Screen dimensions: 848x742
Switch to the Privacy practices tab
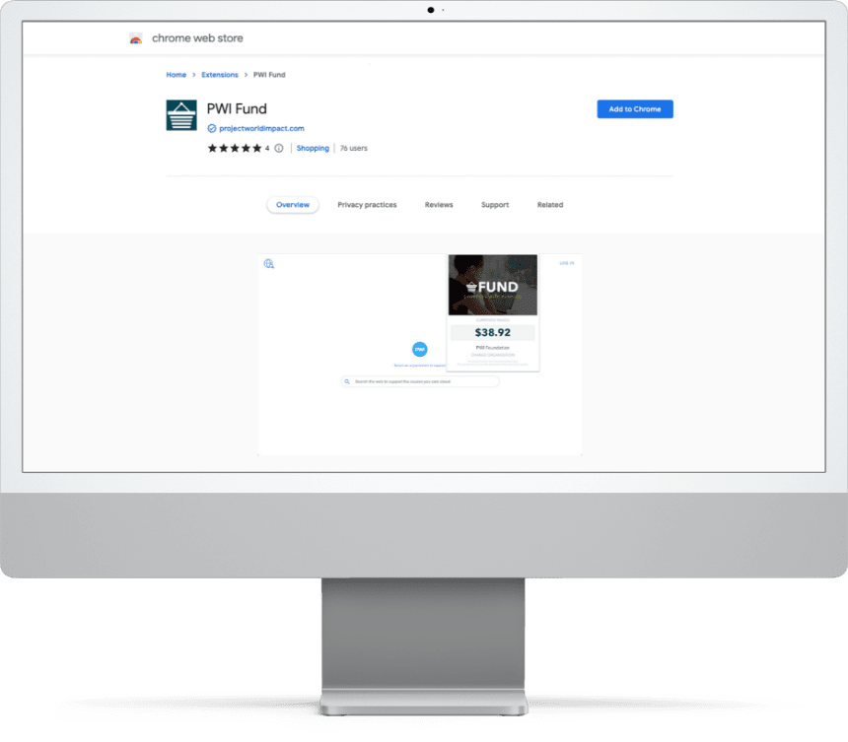(367, 205)
